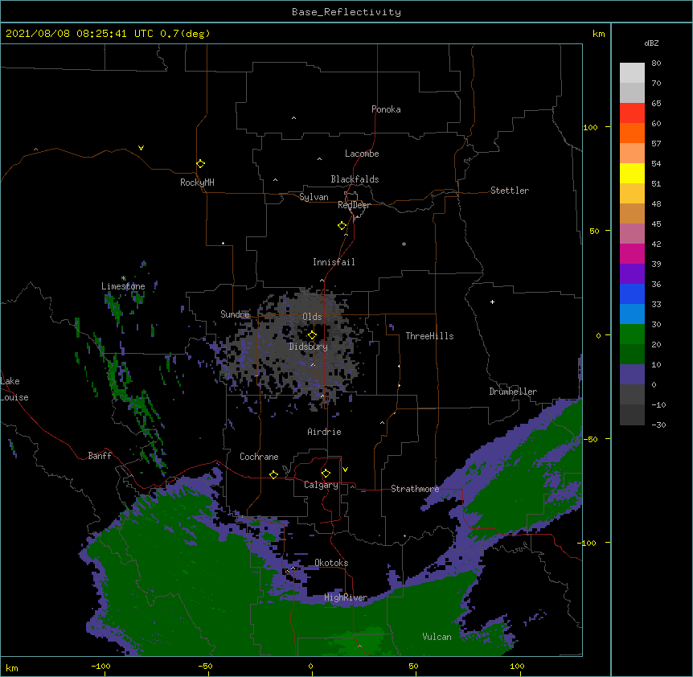
Task: Pick the bright yellow swatch in dBZ legend
Action: coord(632,173)
